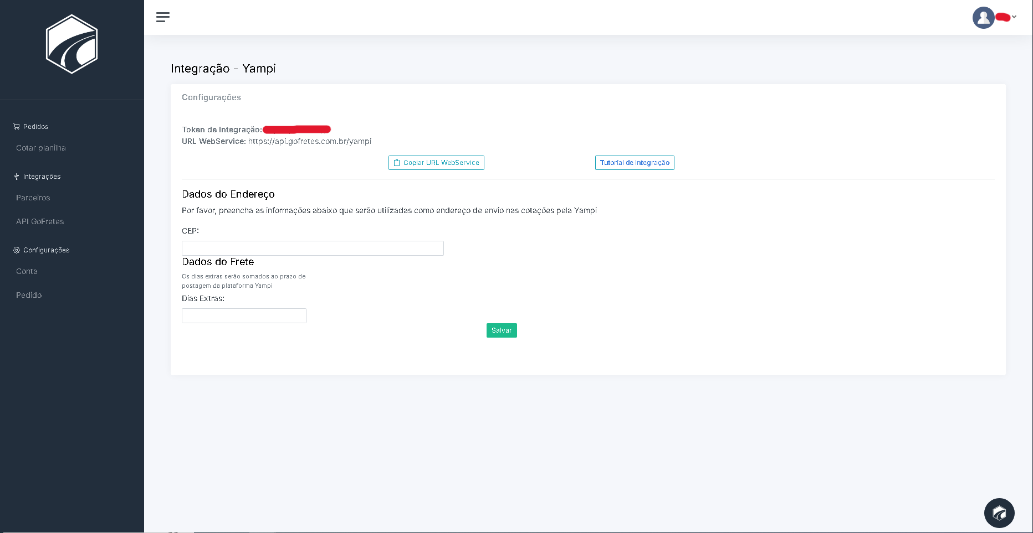Image resolution: width=1033 pixels, height=533 pixels.
Task: Open the Configurações sidebar section
Action: point(47,250)
